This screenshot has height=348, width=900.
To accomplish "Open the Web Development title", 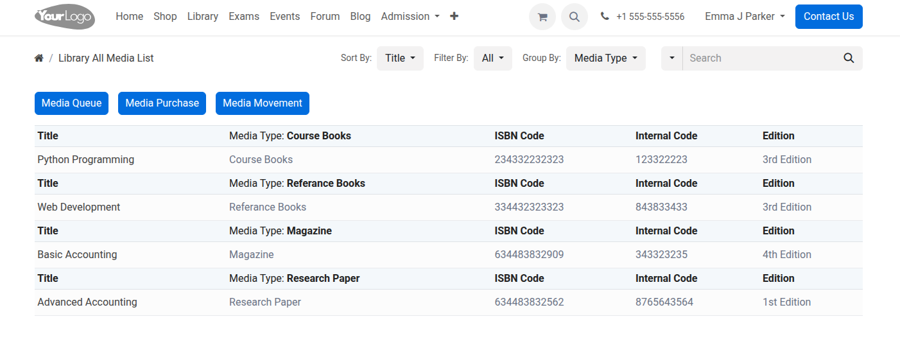I will (79, 207).
